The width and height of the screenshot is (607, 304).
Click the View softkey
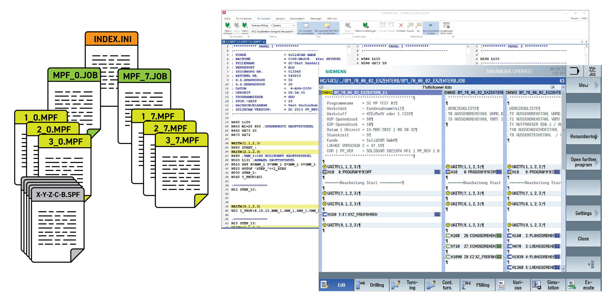[583, 85]
